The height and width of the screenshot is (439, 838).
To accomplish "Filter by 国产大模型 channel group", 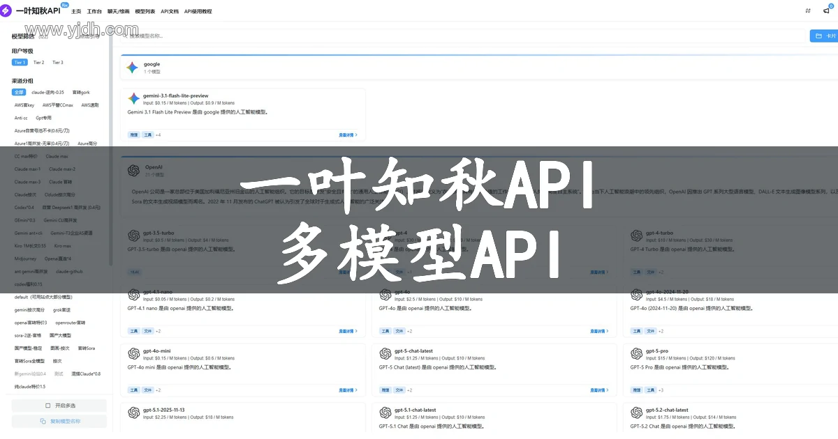I will tap(60, 336).
